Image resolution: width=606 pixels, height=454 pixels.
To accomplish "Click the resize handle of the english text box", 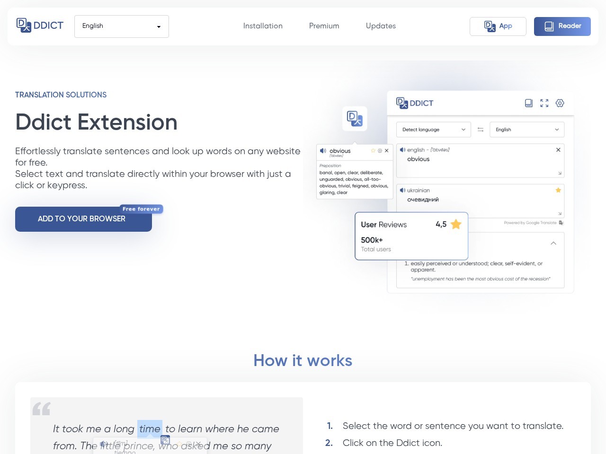I will tap(560, 173).
